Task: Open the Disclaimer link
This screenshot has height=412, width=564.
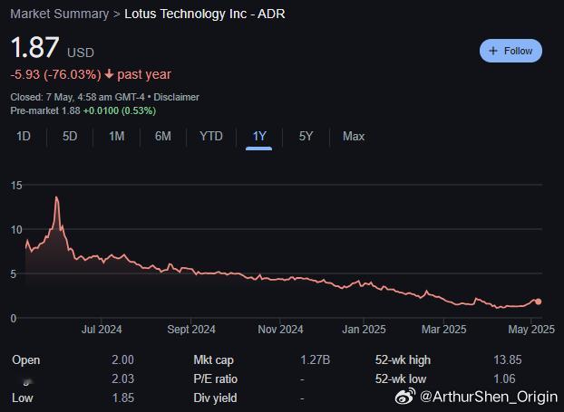Action: coord(176,97)
